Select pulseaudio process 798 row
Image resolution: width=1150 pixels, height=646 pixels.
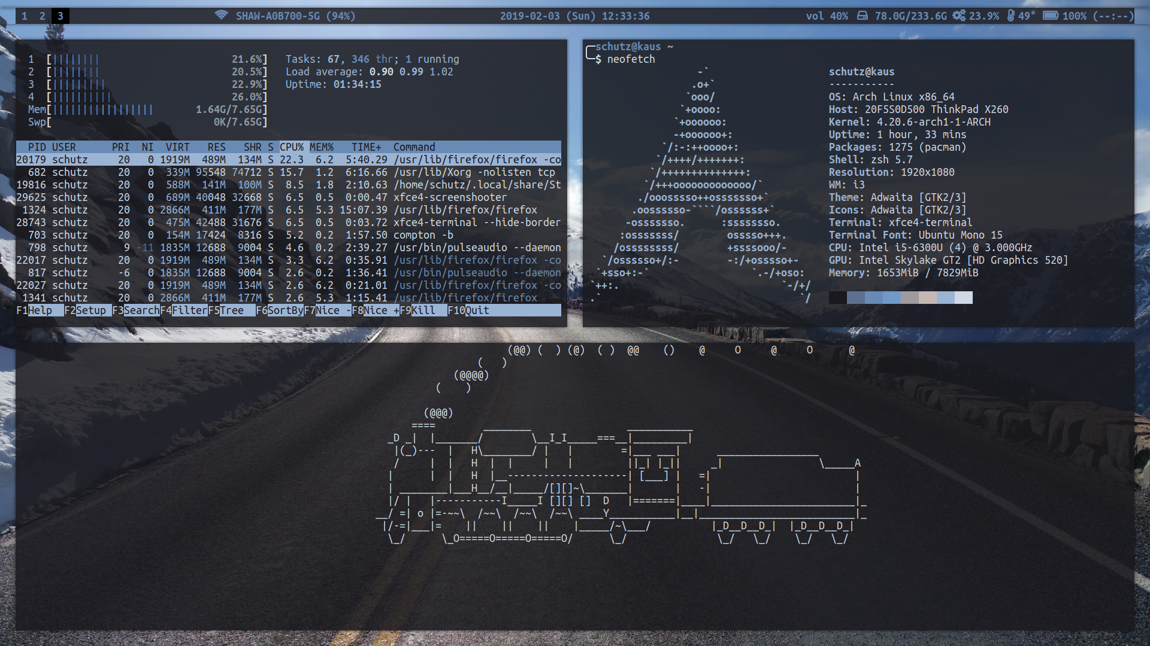point(289,248)
